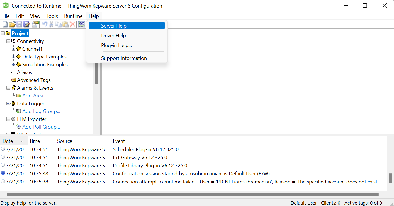394x206 pixels.
Task: Open the Runtime menu
Action: (73, 16)
